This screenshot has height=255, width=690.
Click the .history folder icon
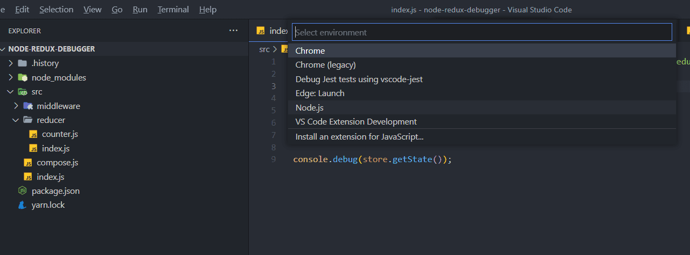click(x=22, y=63)
